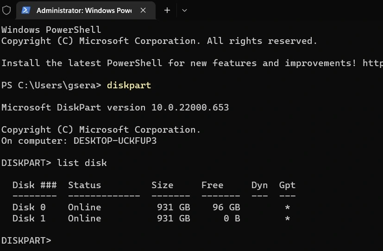
Task: Click the Dyn column header
Action: pos(259,185)
